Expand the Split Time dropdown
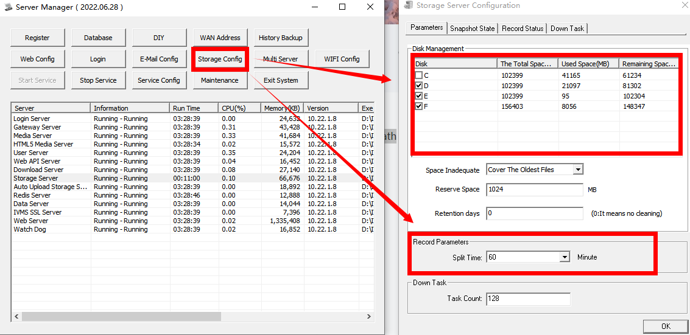 pos(565,257)
